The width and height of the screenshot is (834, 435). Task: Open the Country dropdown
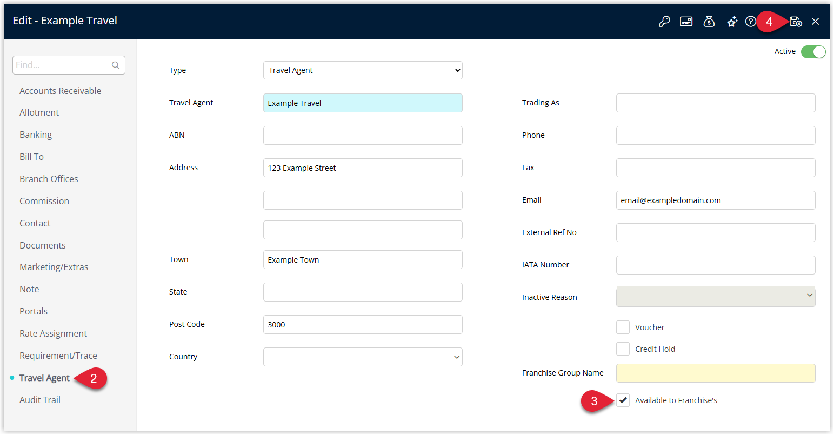coord(363,357)
